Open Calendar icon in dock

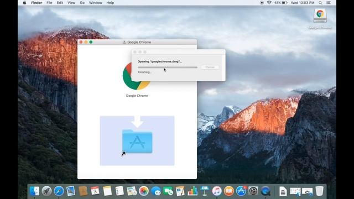pos(95,191)
